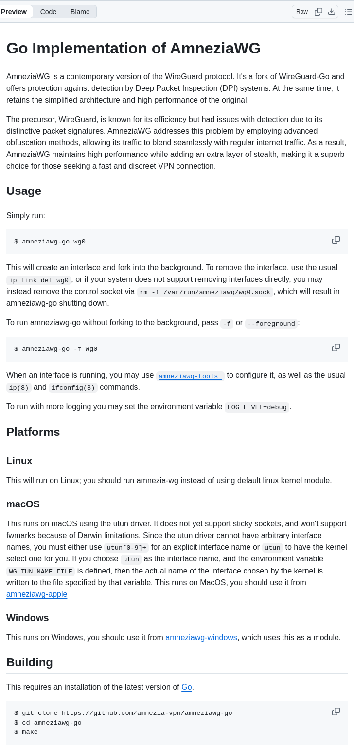The image size is (354, 747).
Task: Open the document outline icon
Action: click(348, 12)
